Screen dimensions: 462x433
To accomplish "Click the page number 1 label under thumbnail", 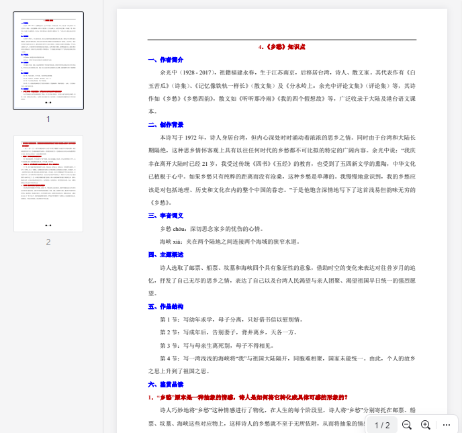I will 48,119.
